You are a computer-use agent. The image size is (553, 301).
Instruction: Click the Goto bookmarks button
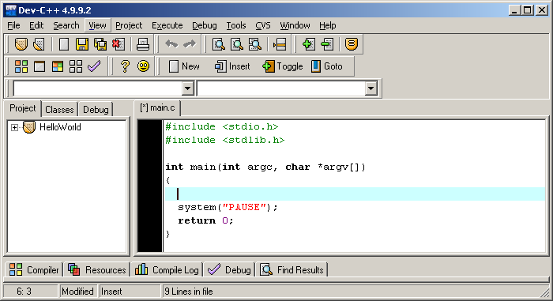coord(327,66)
